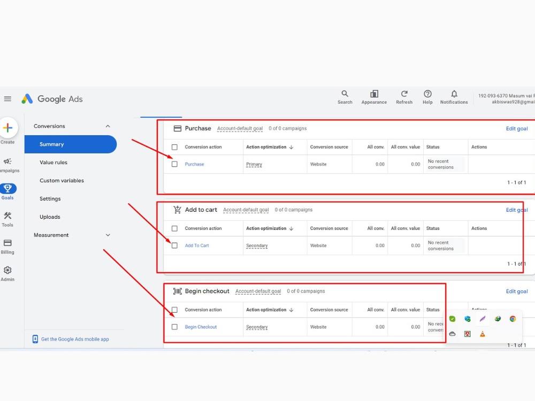Open the Admin gear section
This screenshot has height=401, width=535.
(7, 274)
